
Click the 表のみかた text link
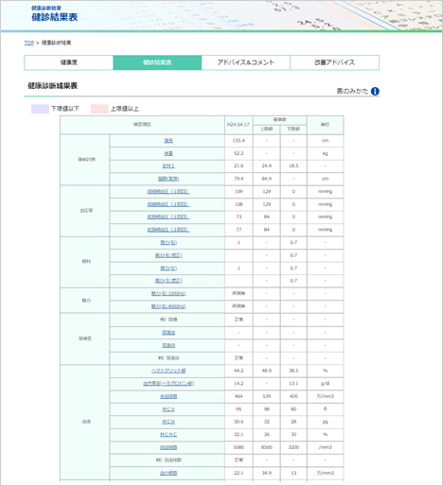click(x=352, y=92)
